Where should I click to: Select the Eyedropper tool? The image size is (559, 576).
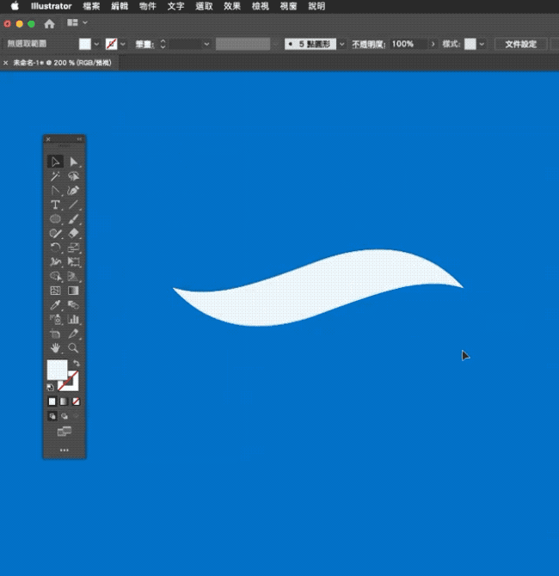pos(55,304)
